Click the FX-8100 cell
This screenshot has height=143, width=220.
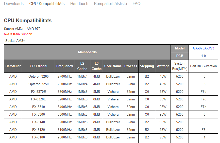click(x=39, y=137)
